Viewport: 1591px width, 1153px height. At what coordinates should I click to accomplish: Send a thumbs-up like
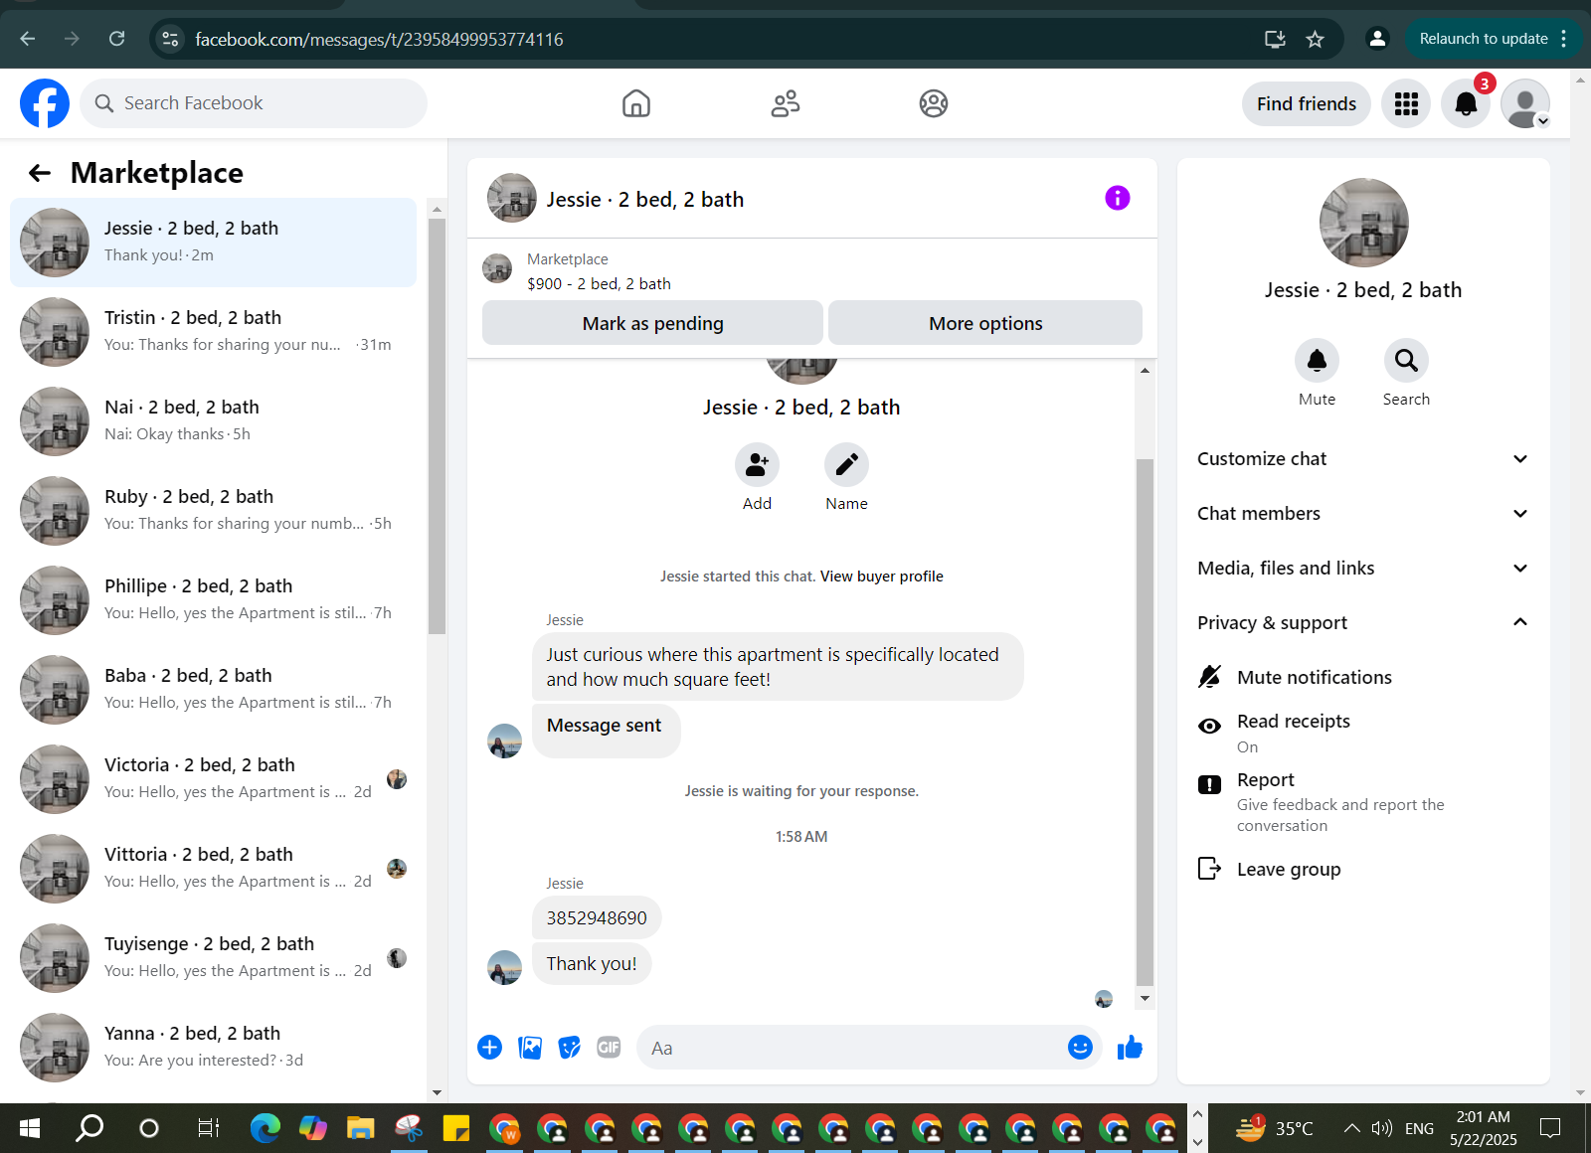(1130, 1047)
